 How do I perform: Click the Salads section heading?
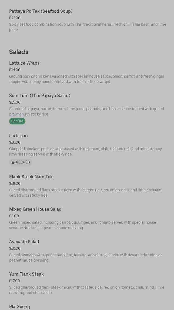click(x=19, y=52)
